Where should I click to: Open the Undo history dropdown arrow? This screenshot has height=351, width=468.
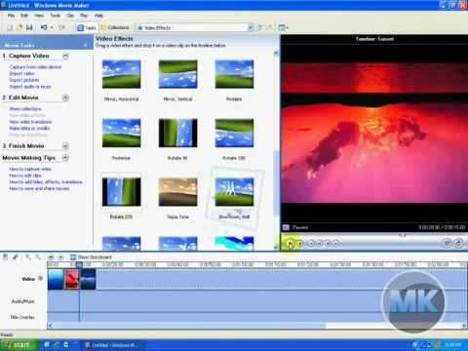pyautogui.click(x=52, y=27)
